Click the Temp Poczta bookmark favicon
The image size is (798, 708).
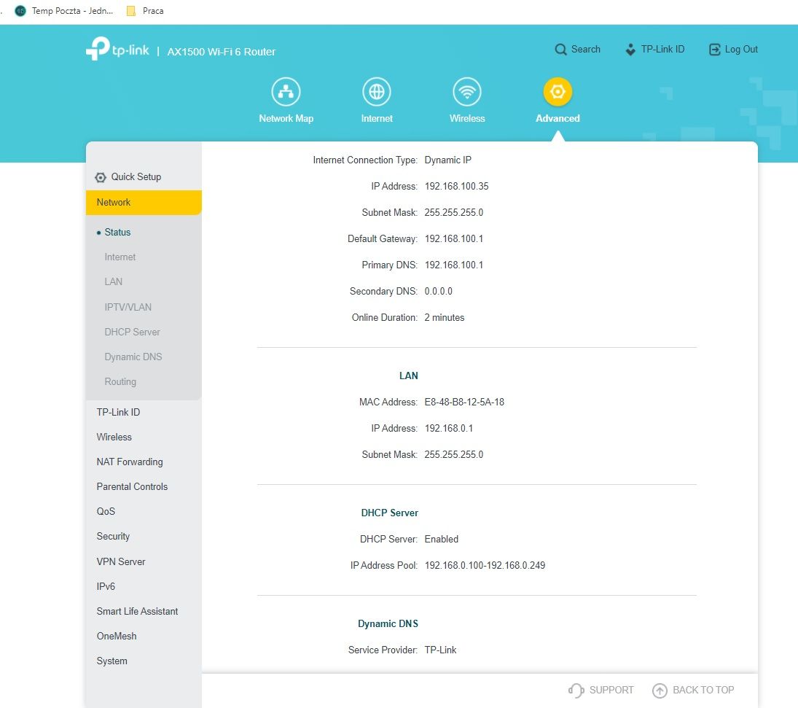tap(20, 11)
